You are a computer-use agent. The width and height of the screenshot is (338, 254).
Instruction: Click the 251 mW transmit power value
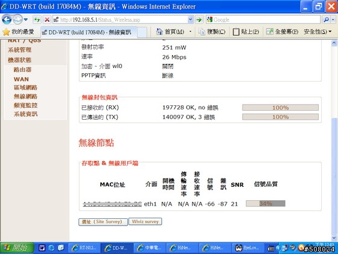[174, 48]
